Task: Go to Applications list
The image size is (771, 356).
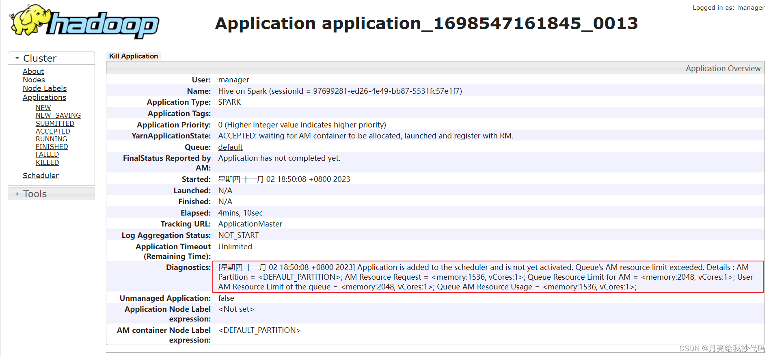Action: click(x=44, y=97)
